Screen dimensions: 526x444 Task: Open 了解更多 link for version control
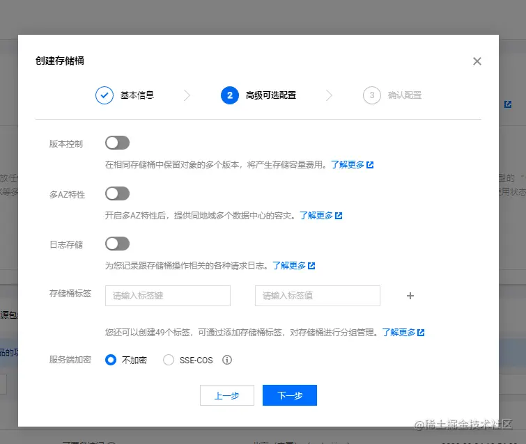pos(348,164)
